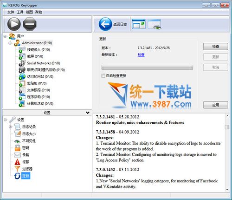The height and width of the screenshot is (200, 232).
Task: Click the 传输 envelope icon
Action: [17, 155]
